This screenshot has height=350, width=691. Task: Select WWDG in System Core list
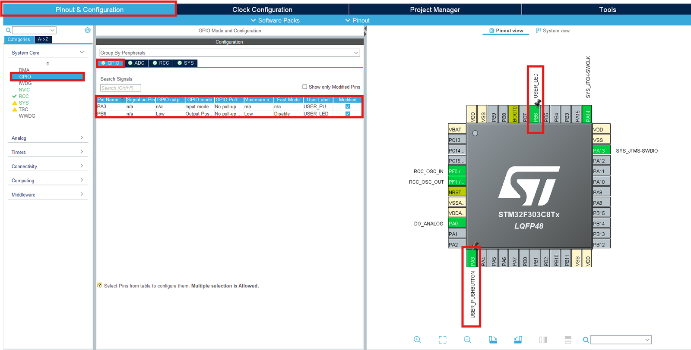[x=27, y=116]
